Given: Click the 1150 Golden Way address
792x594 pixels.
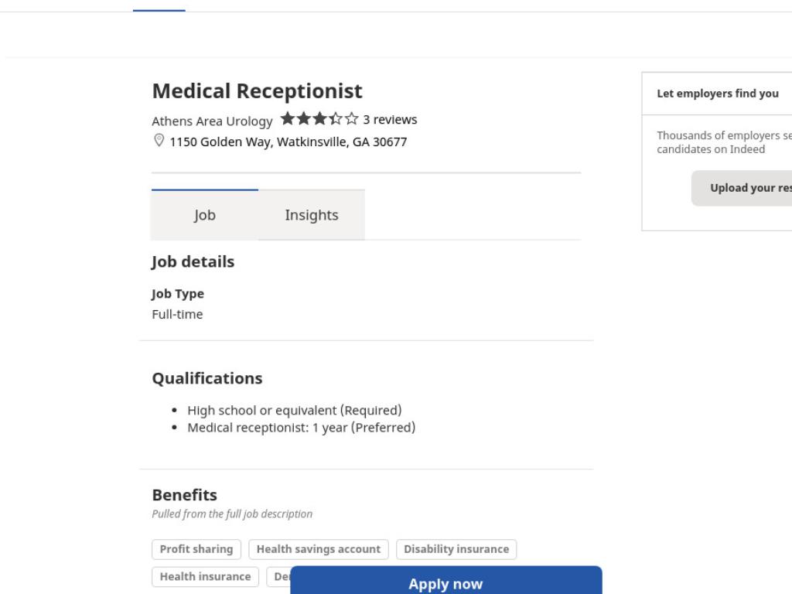Looking at the screenshot, I should pos(288,142).
